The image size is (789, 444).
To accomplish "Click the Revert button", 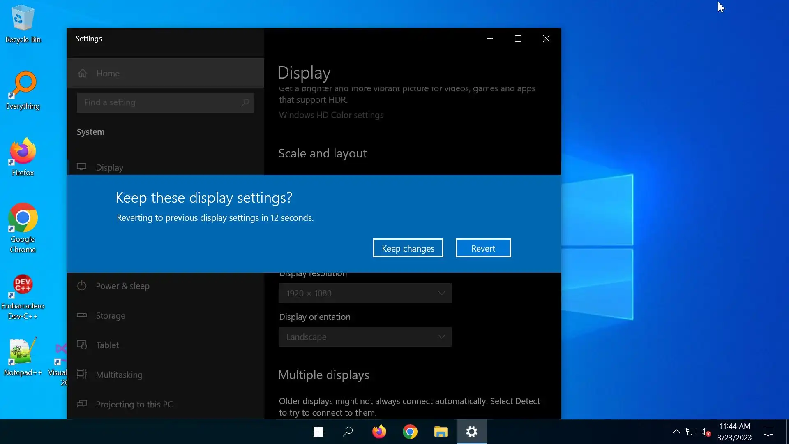I will tap(483, 248).
